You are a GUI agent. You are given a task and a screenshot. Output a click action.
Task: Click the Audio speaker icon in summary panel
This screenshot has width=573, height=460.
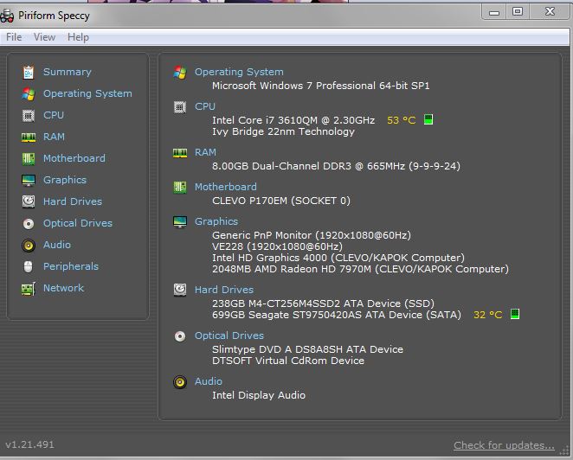(x=180, y=382)
